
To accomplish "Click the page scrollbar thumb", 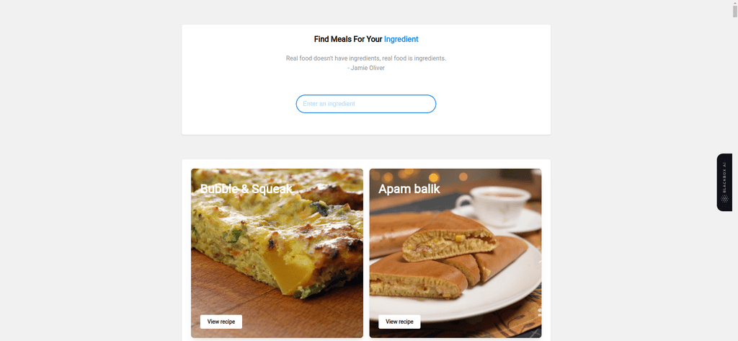I will tap(734, 11).
